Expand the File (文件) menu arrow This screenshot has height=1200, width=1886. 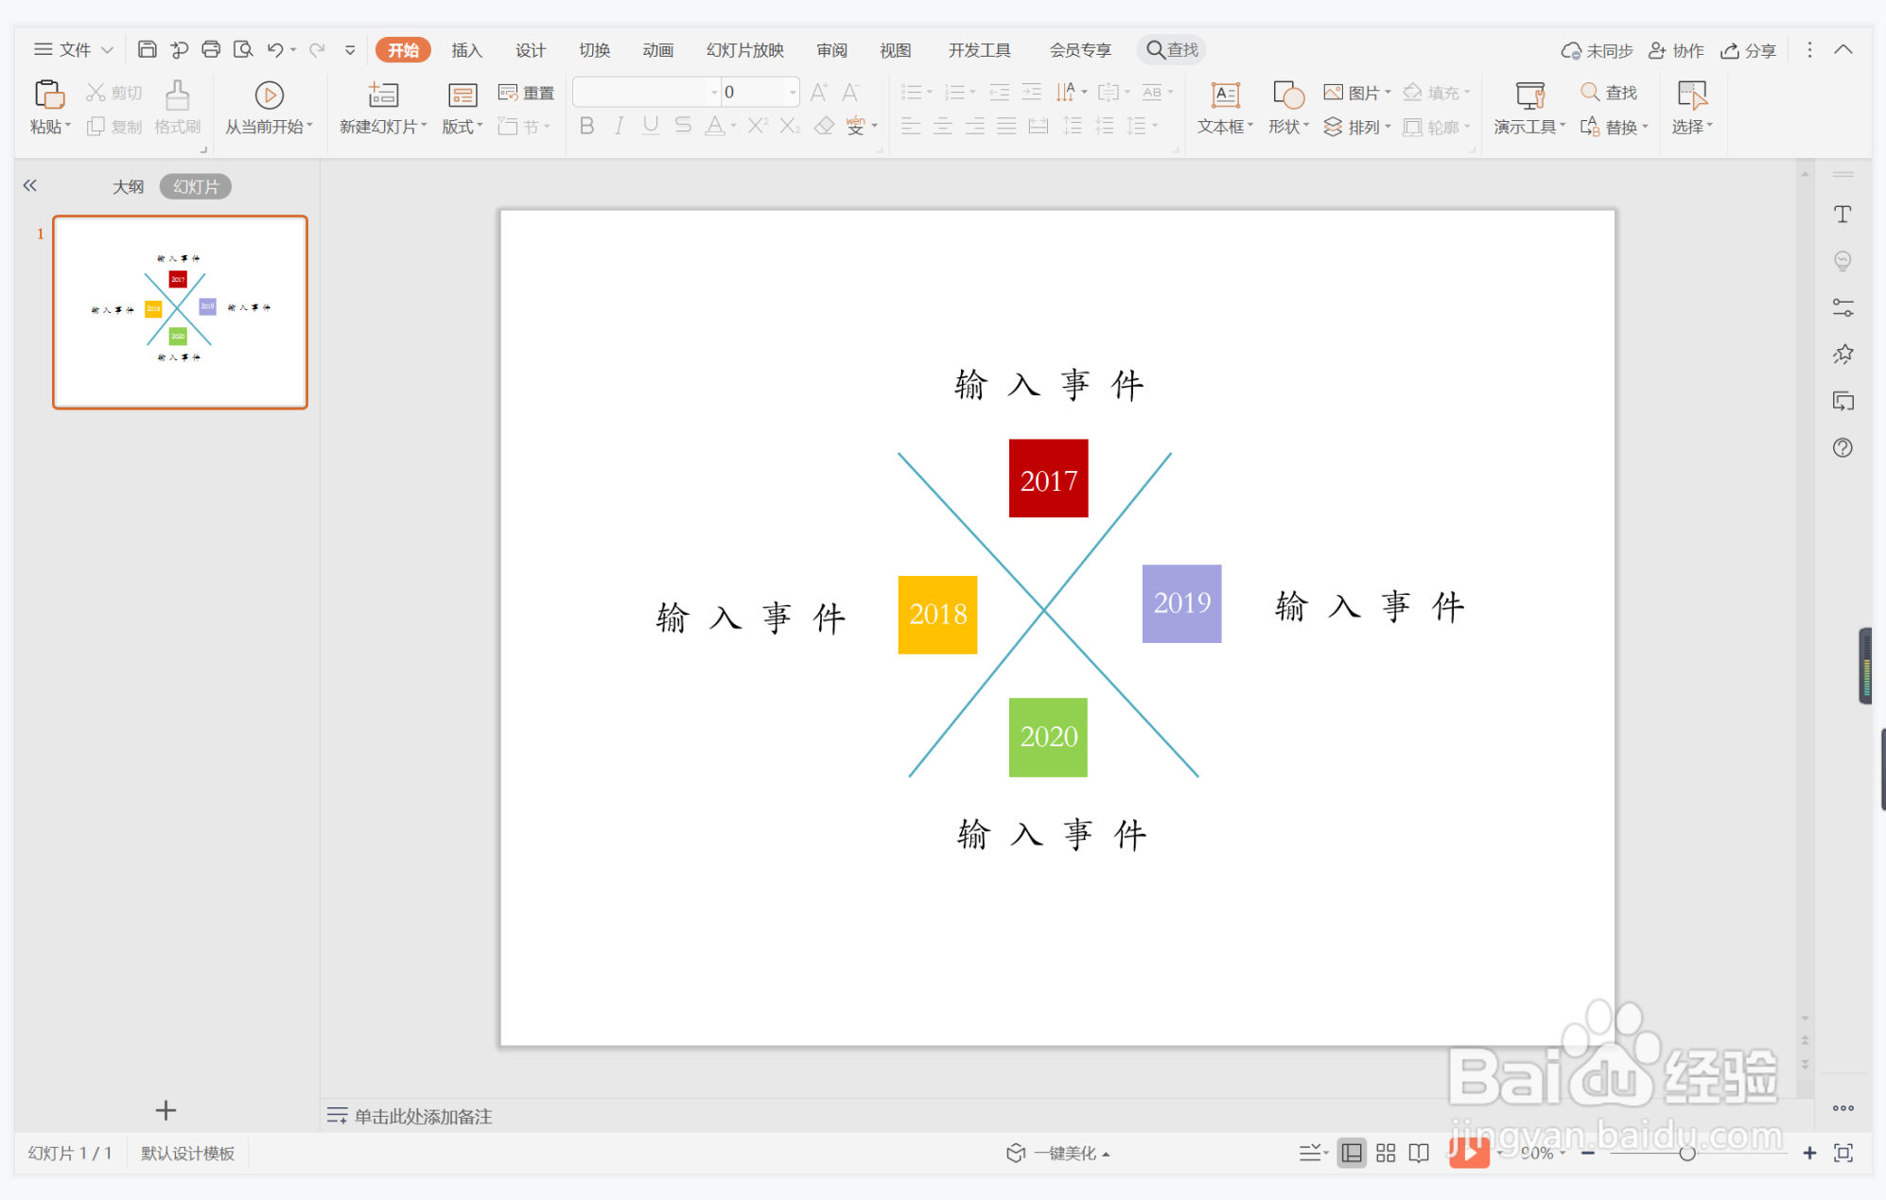(x=108, y=49)
